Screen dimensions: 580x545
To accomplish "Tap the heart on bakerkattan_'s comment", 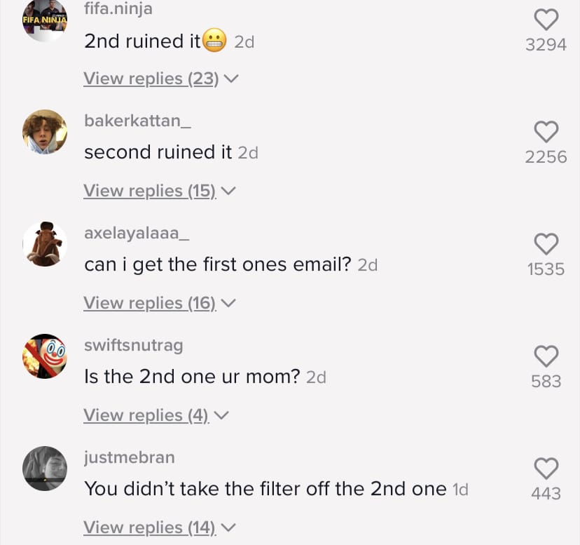I will coord(546,132).
